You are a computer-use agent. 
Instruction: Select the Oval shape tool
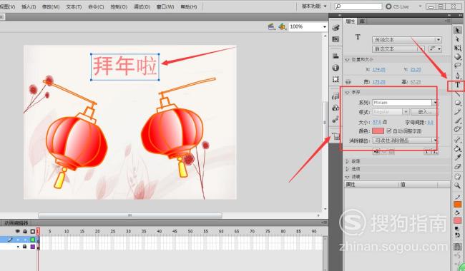pyautogui.click(x=457, y=103)
